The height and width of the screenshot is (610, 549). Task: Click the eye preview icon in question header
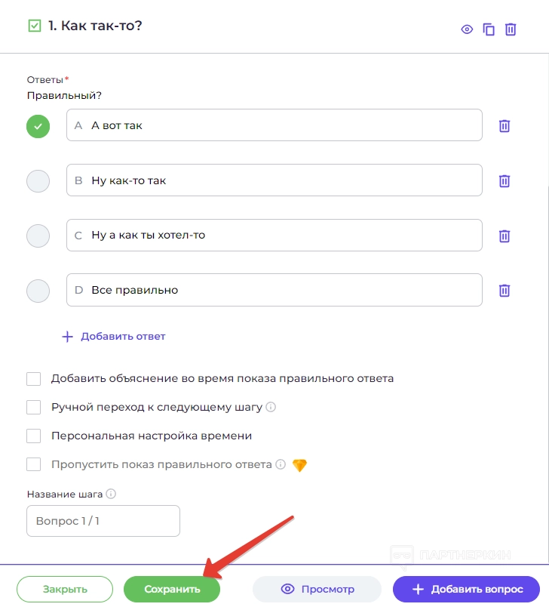467,29
